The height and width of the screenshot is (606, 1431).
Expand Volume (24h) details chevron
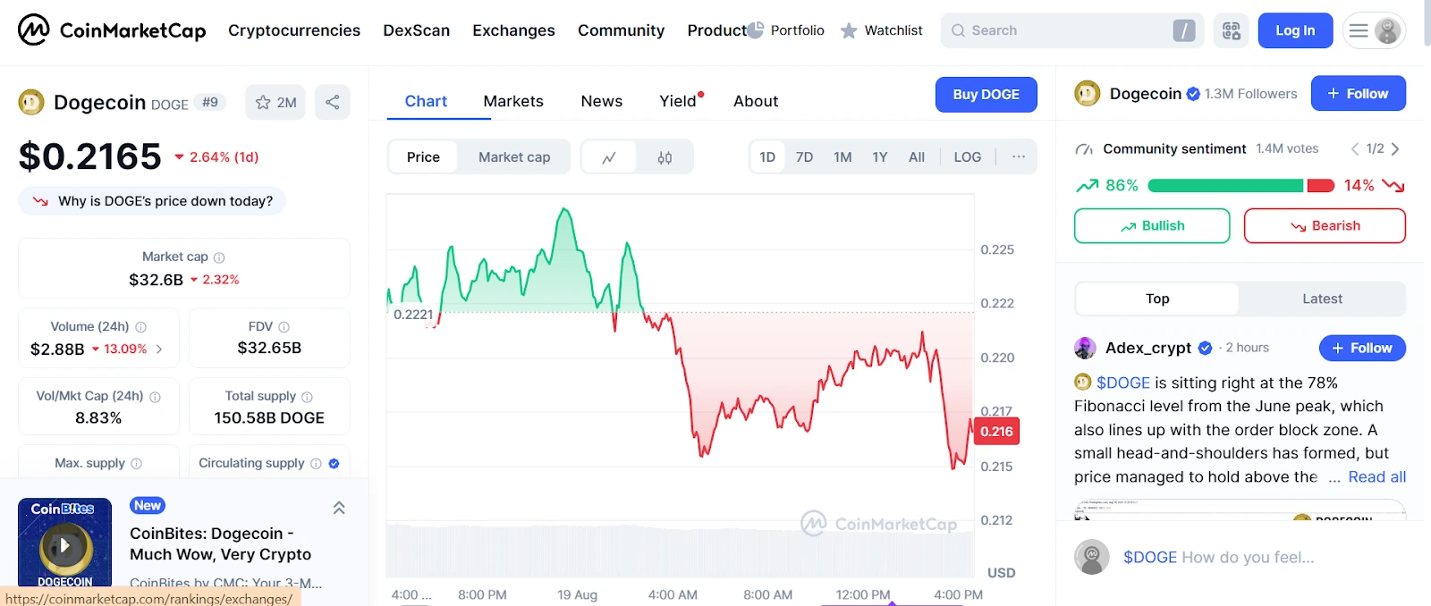(159, 349)
